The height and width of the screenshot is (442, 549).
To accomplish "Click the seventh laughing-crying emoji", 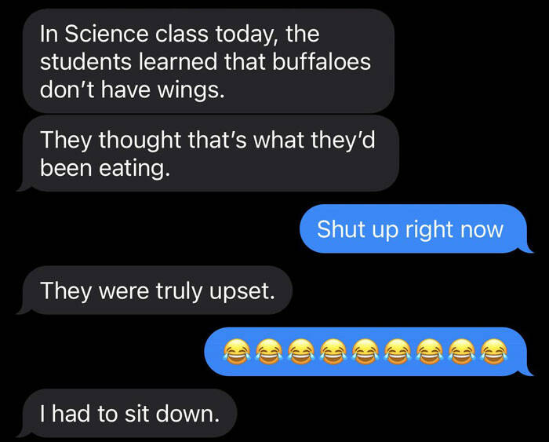I will pyautogui.click(x=430, y=352).
